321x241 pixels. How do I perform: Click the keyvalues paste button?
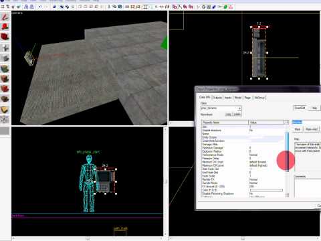(237, 114)
